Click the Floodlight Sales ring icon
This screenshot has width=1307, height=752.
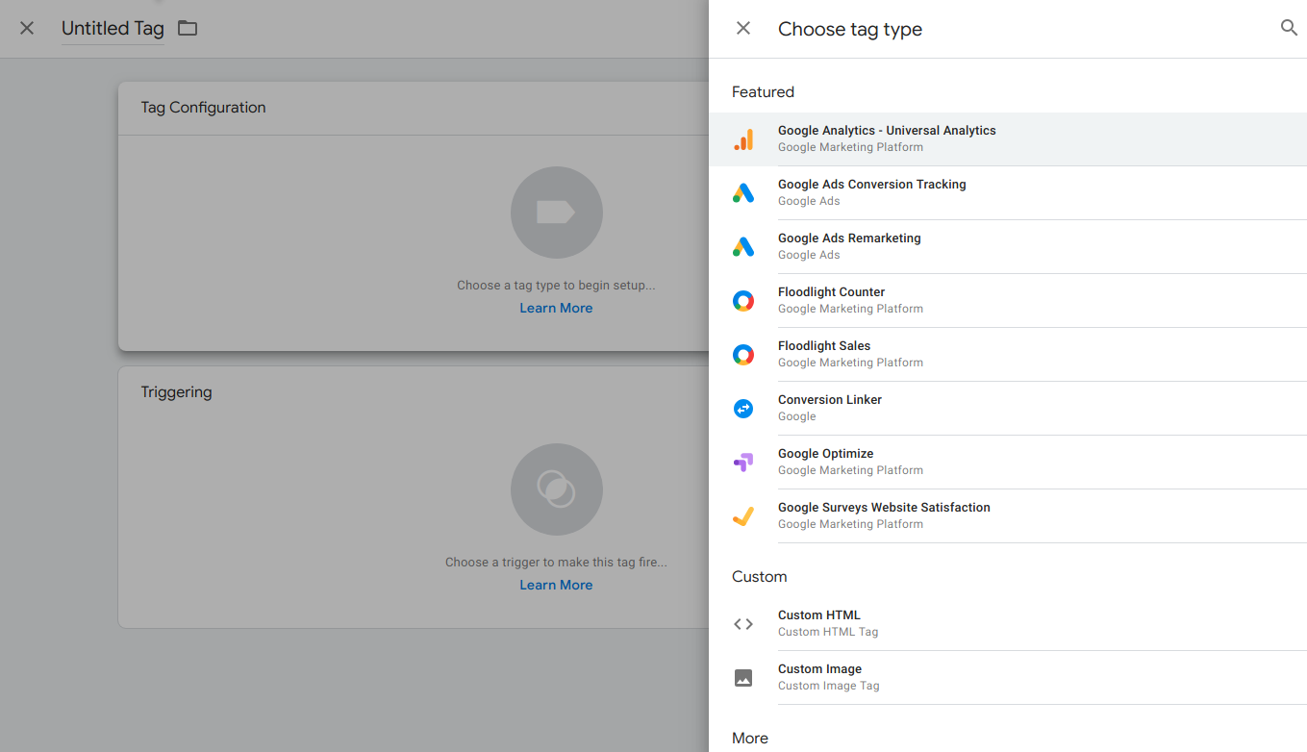(x=743, y=355)
